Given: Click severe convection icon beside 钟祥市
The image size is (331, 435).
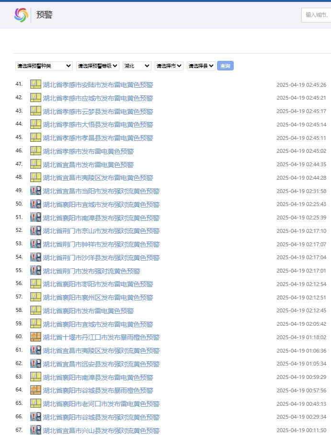Looking at the screenshot, I should click(x=35, y=244).
